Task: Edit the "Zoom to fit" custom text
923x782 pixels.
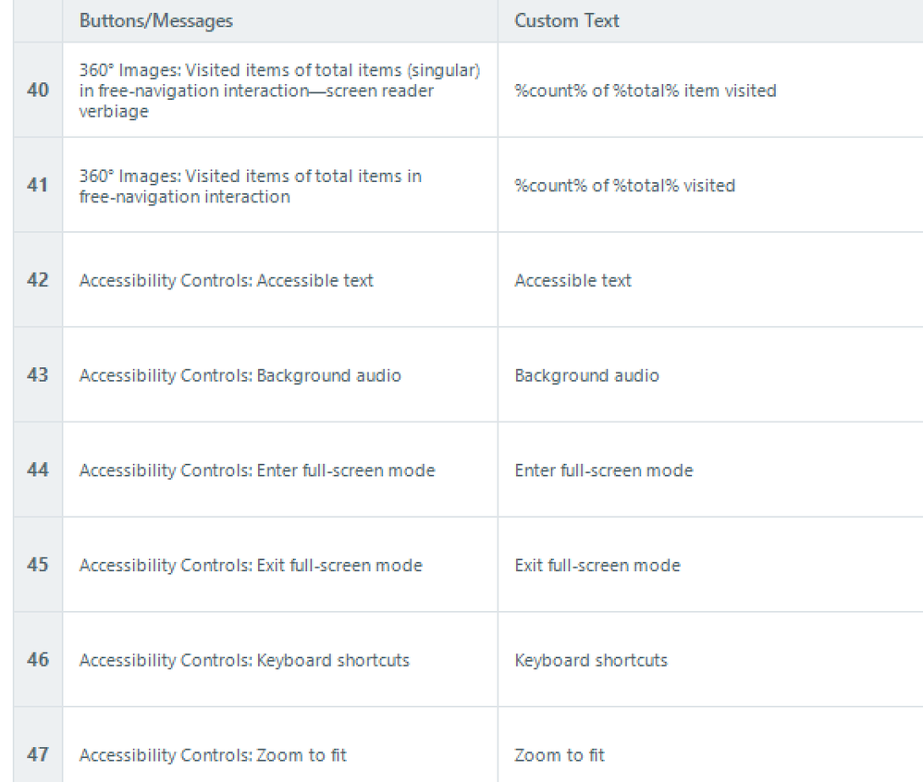Action: [x=560, y=754]
